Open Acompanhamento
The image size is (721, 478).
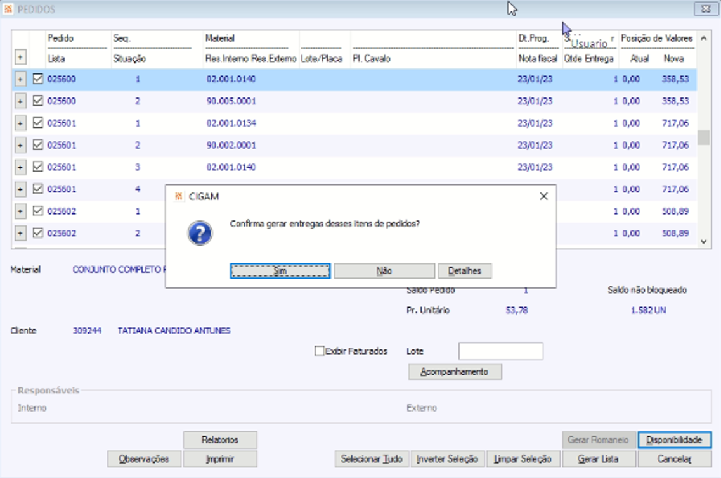pos(455,372)
